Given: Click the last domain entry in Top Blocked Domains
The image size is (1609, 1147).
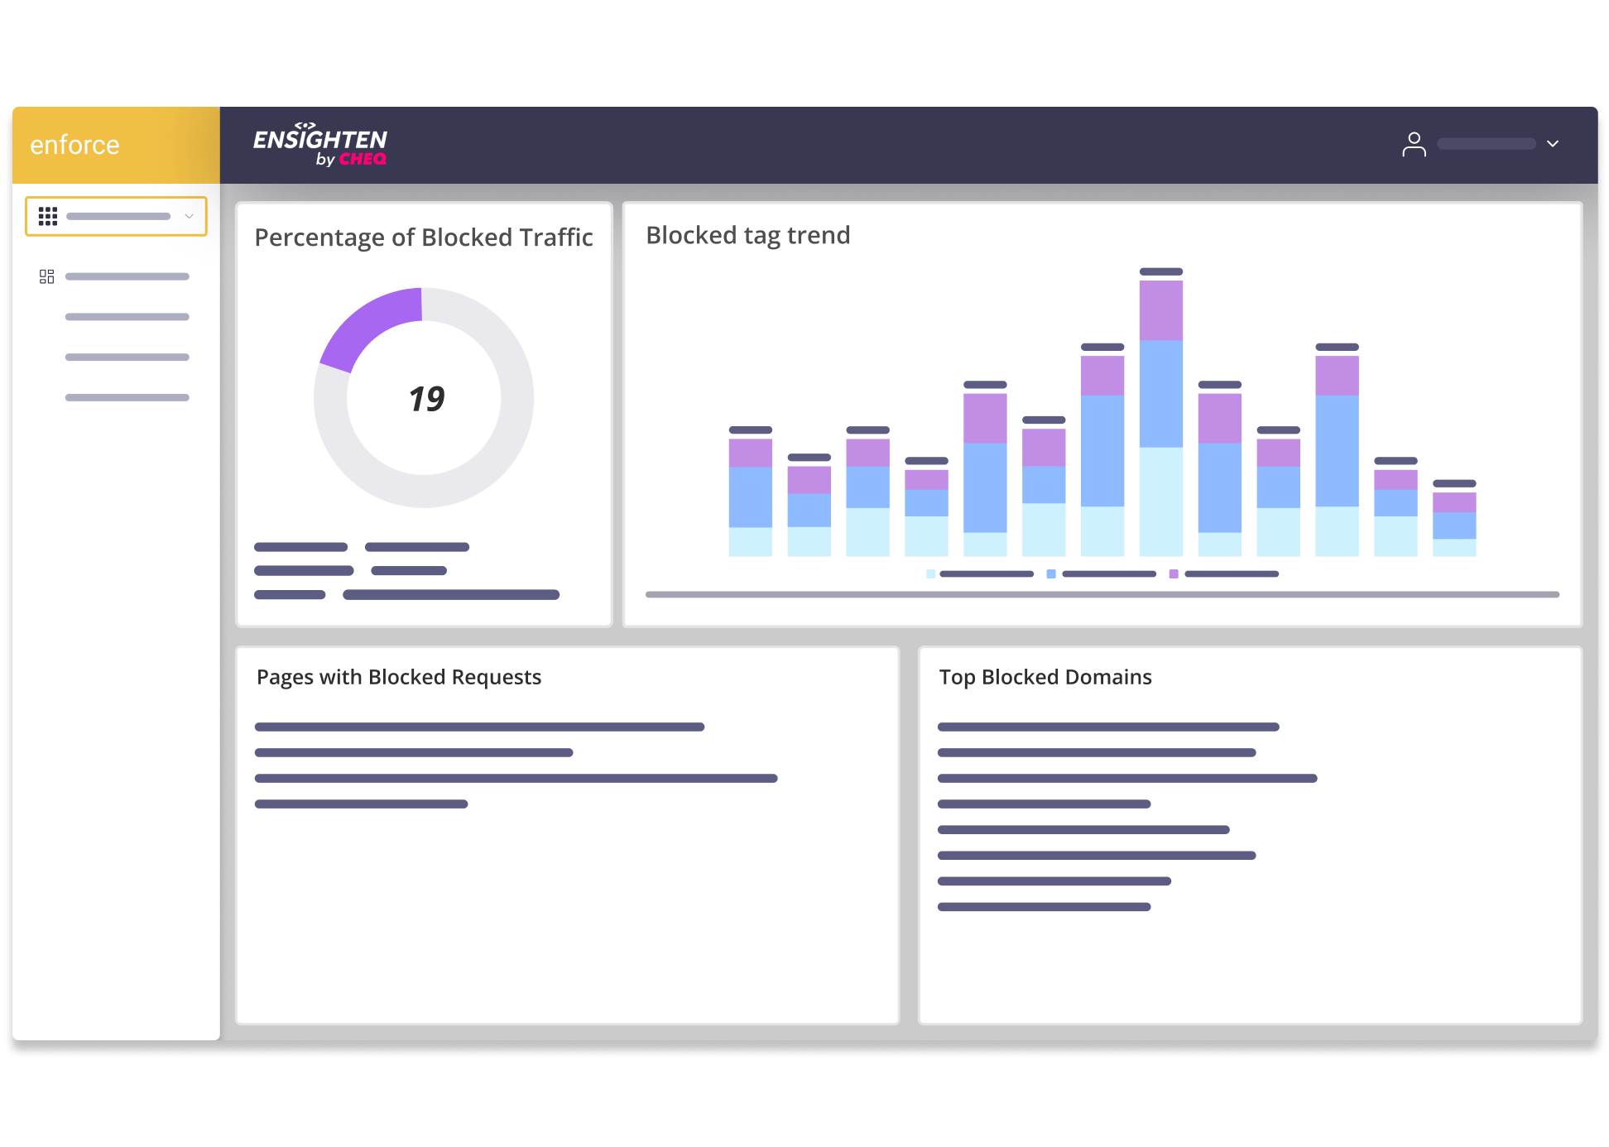Looking at the screenshot, I should coord(1045,906).
